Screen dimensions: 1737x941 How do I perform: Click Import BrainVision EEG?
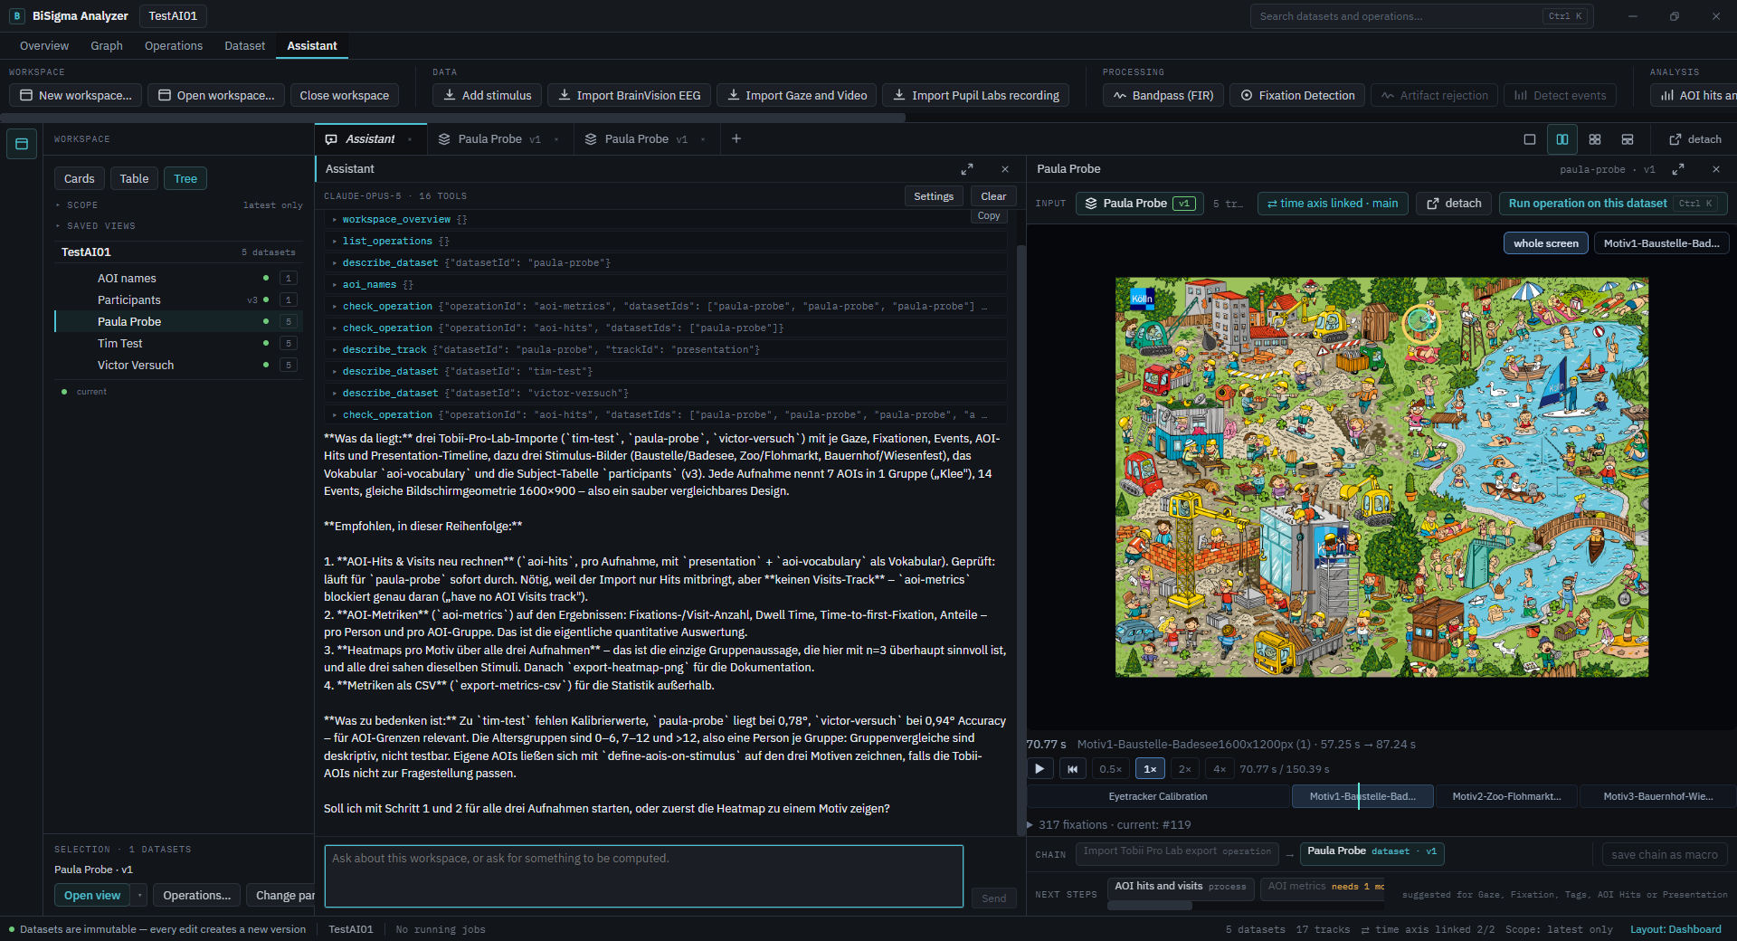pos(630,95)
